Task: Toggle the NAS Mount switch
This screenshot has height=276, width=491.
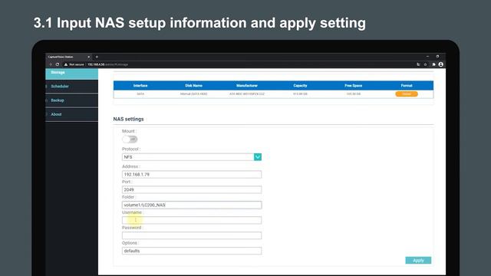Action: [x=130, y=139]
